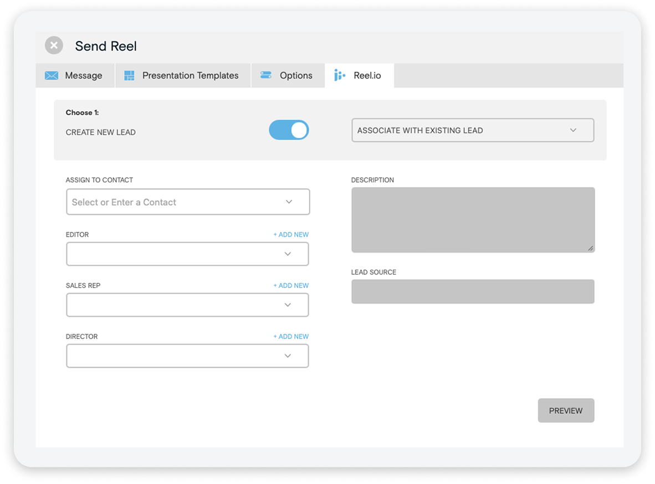Image resolution: width=655 pixels, height=484 pixels.
Task: Click into the Description text area
Action: (473, 220)
